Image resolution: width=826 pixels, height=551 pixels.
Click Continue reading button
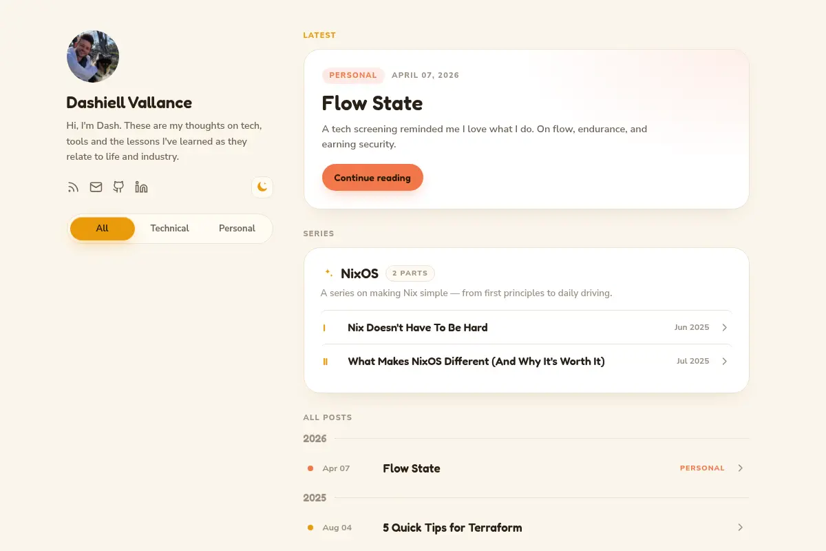click(372, 178)
